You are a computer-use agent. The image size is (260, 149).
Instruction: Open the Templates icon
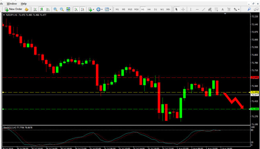pos(107,9)
